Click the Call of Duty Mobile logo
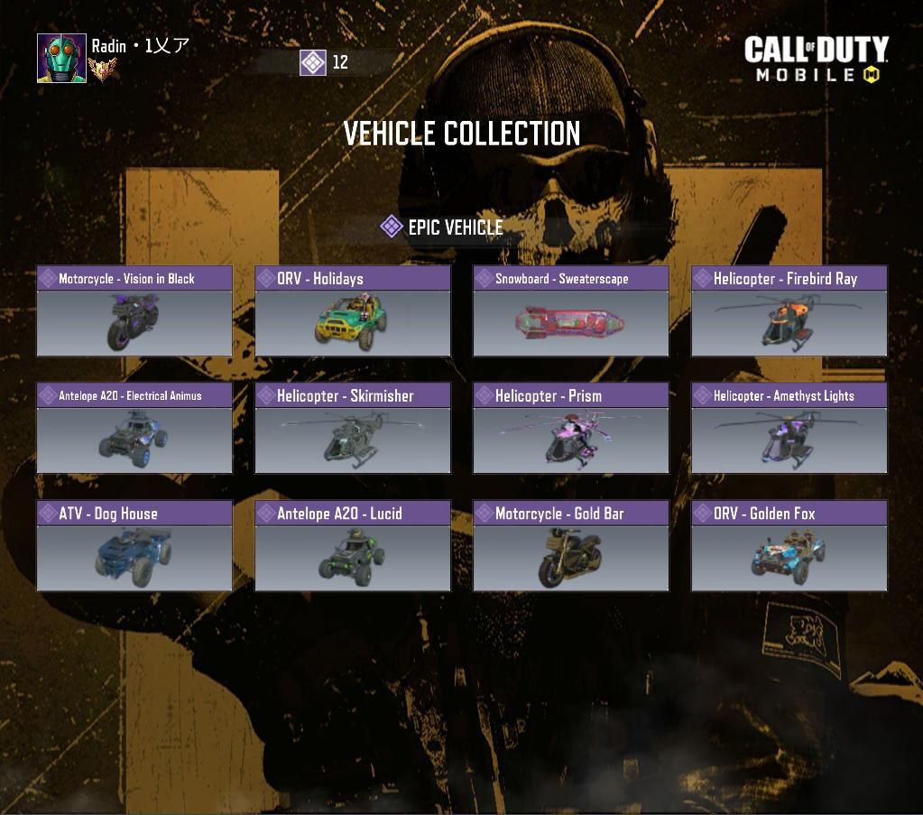This screenshot has height=815, width=923. pos(817,59)
